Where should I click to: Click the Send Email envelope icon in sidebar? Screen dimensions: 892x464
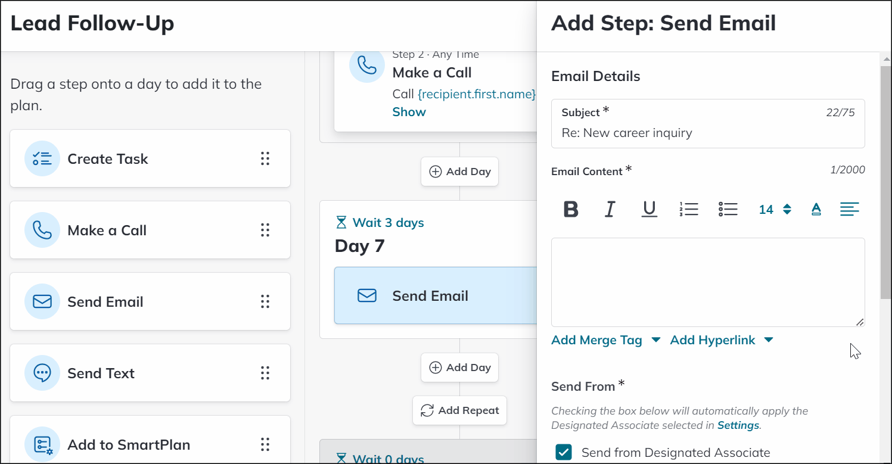point(42,301)
